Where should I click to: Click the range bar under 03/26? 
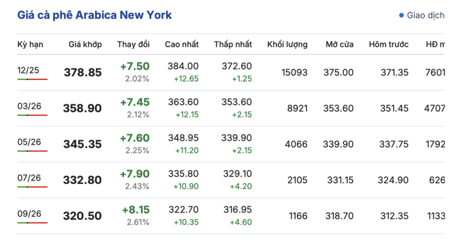click(x=32, y=115)
